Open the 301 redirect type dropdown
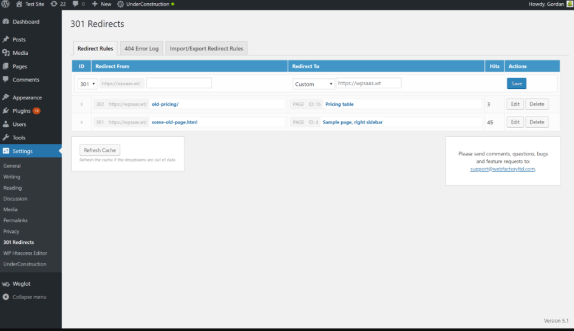Viewport: 574px width, 331px height. (87, 83)
